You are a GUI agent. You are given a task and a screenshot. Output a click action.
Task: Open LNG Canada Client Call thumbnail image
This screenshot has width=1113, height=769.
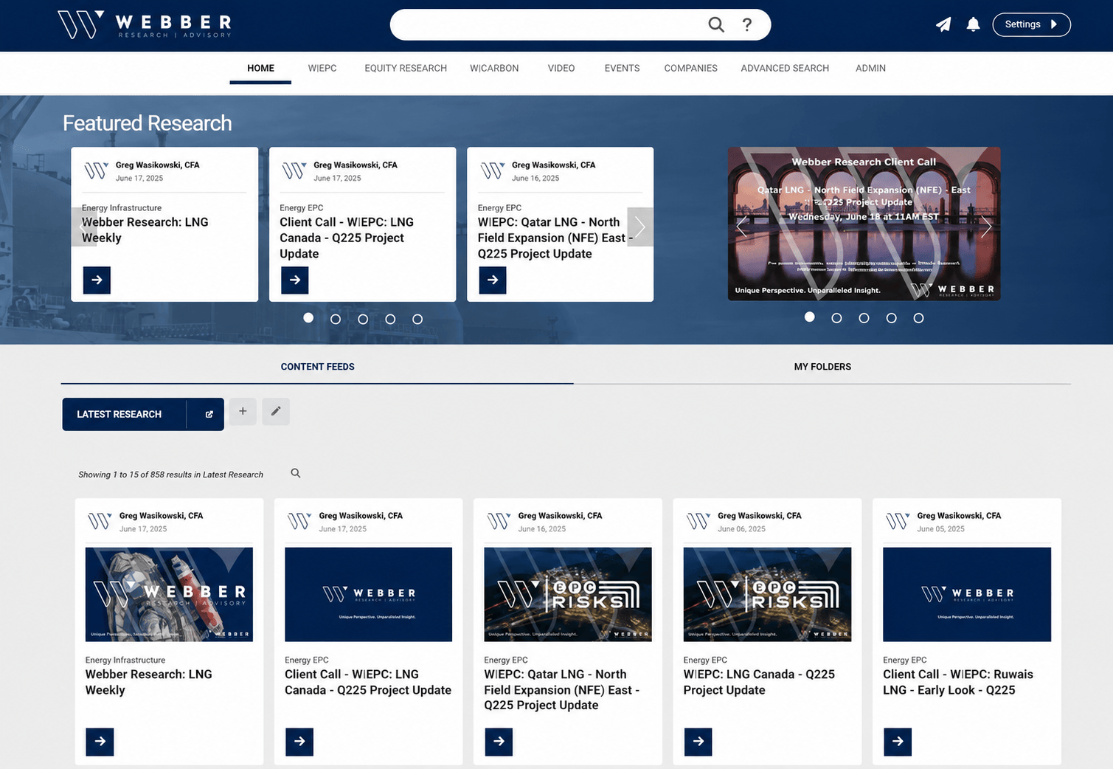368,595
